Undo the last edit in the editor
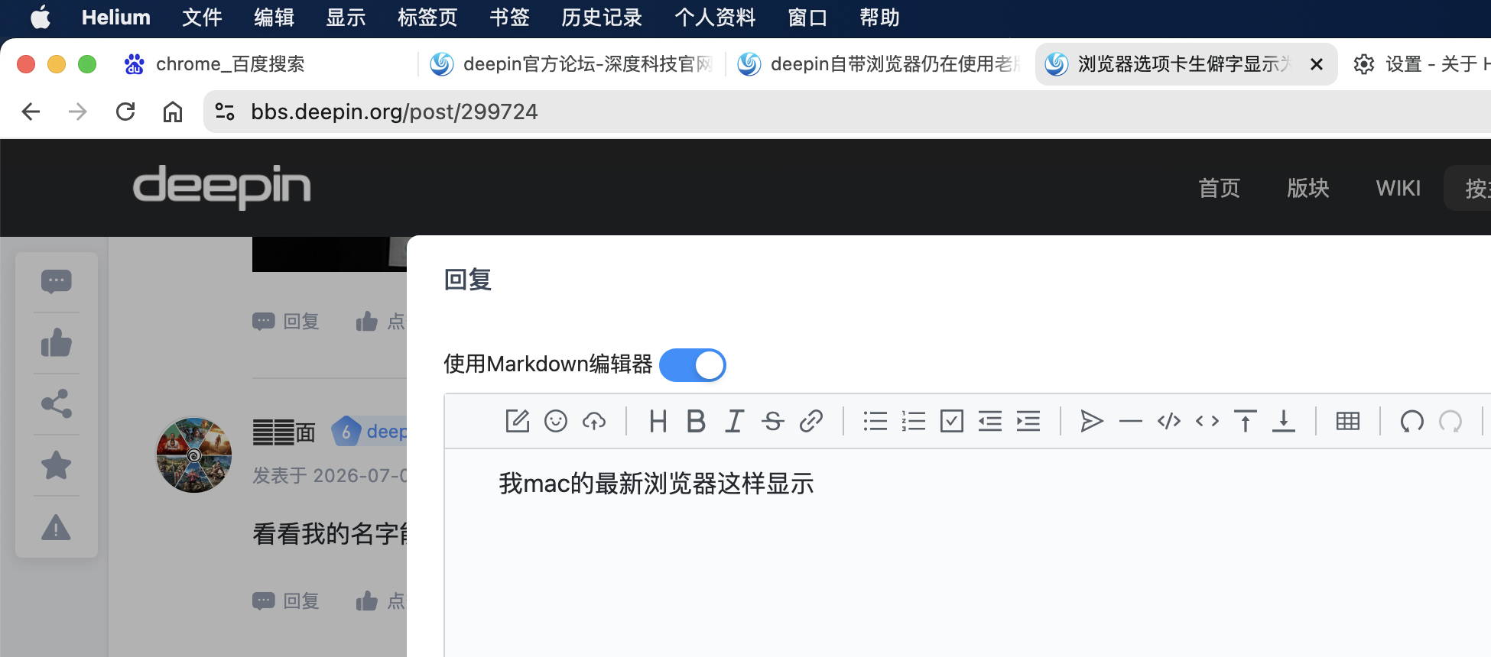 1411,421
